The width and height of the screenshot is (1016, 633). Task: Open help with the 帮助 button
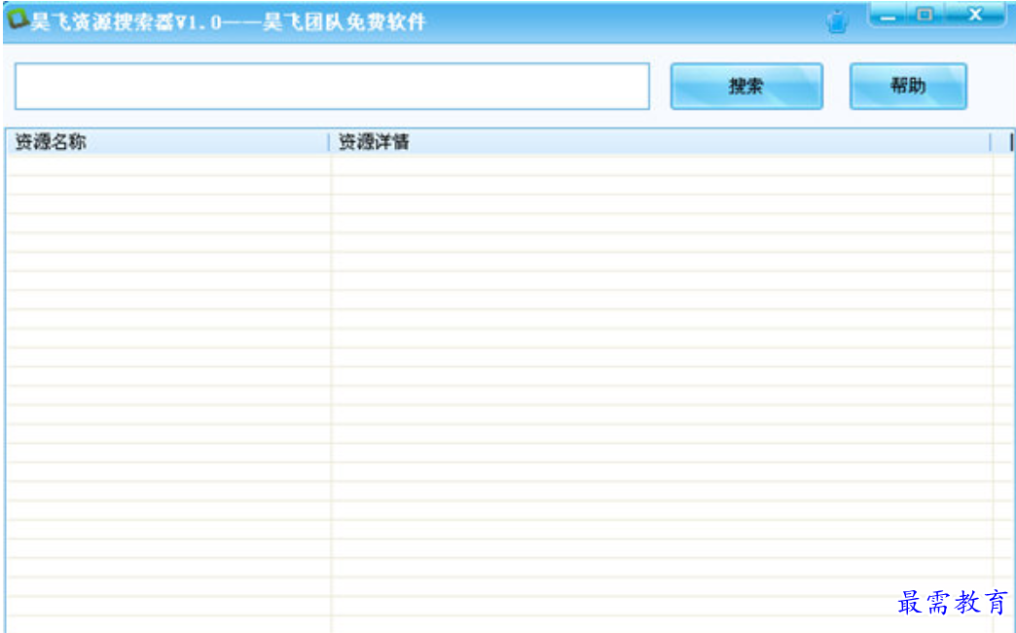point(908,86)
